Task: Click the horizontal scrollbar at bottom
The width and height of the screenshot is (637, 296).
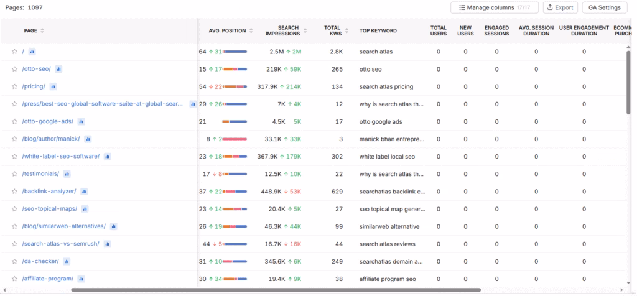Action: (276, 290)
